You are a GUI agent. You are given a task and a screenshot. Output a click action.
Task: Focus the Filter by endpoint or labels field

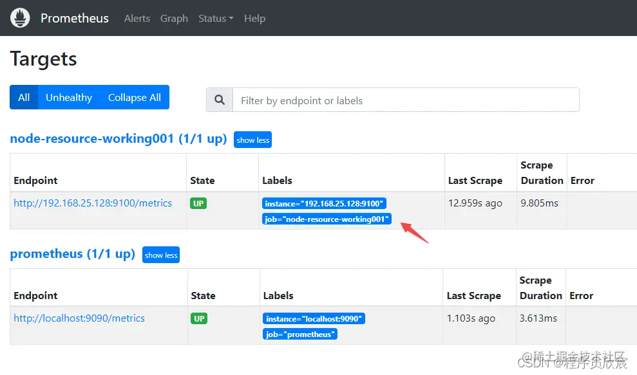406,100
